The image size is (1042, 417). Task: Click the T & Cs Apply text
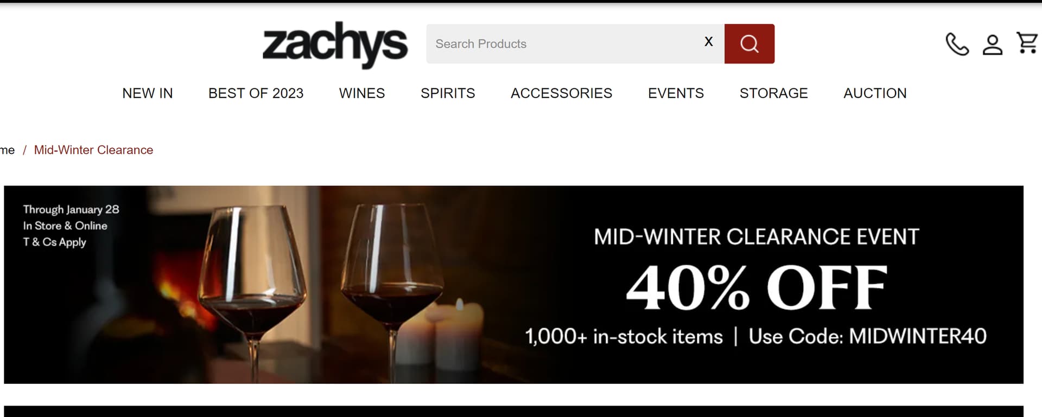(54, 242)
